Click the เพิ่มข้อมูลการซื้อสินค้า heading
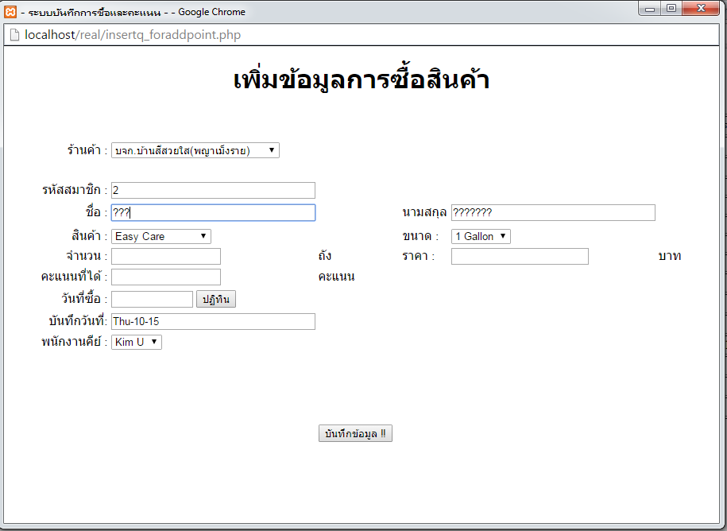The width and height of the screenshot is (727, 531). click(x=362, y=79)
